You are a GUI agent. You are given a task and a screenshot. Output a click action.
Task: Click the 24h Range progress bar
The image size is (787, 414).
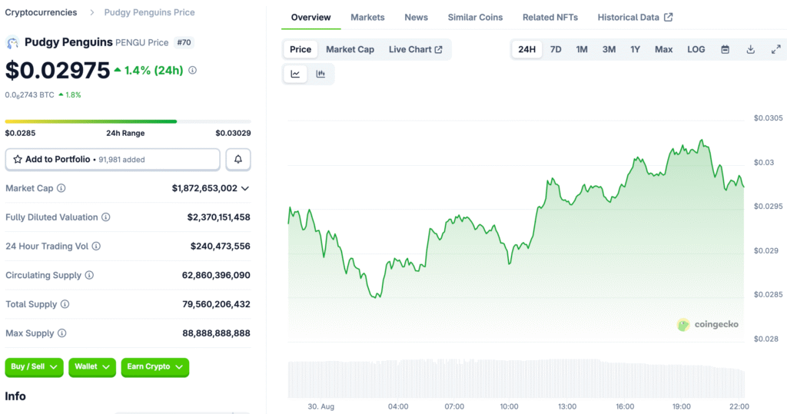point(128,121)
